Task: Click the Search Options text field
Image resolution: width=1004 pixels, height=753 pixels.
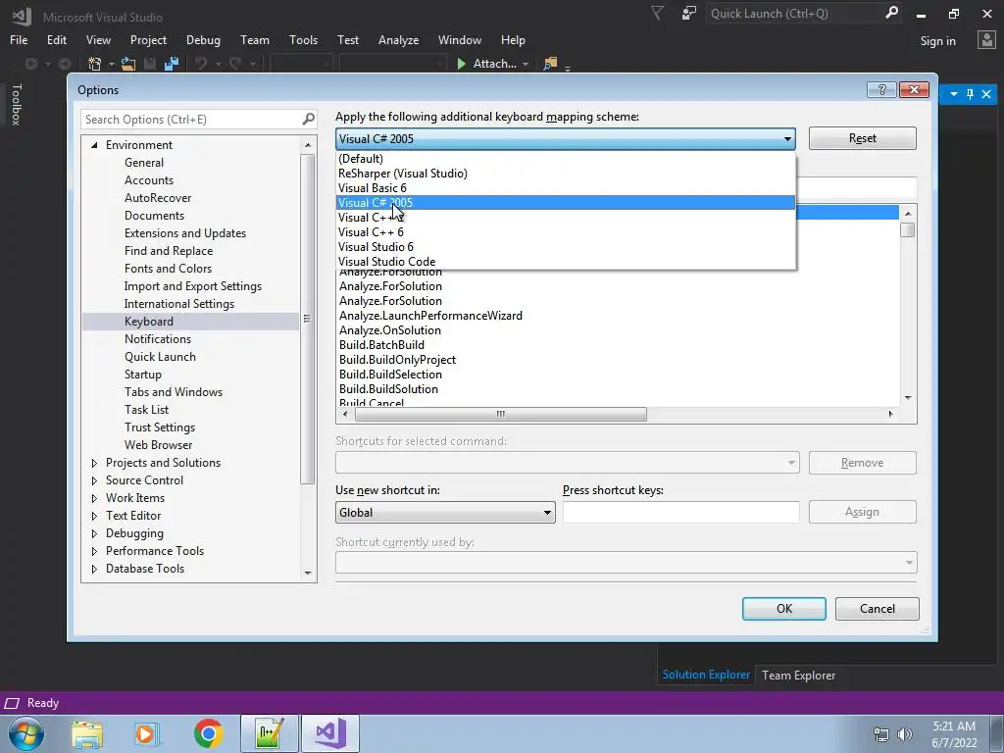Action: pos(191,119)
